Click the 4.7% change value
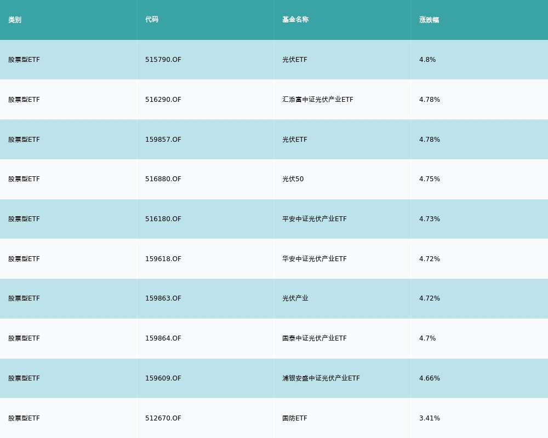Screen dimensions: 548x438 (x=427, y=338)
